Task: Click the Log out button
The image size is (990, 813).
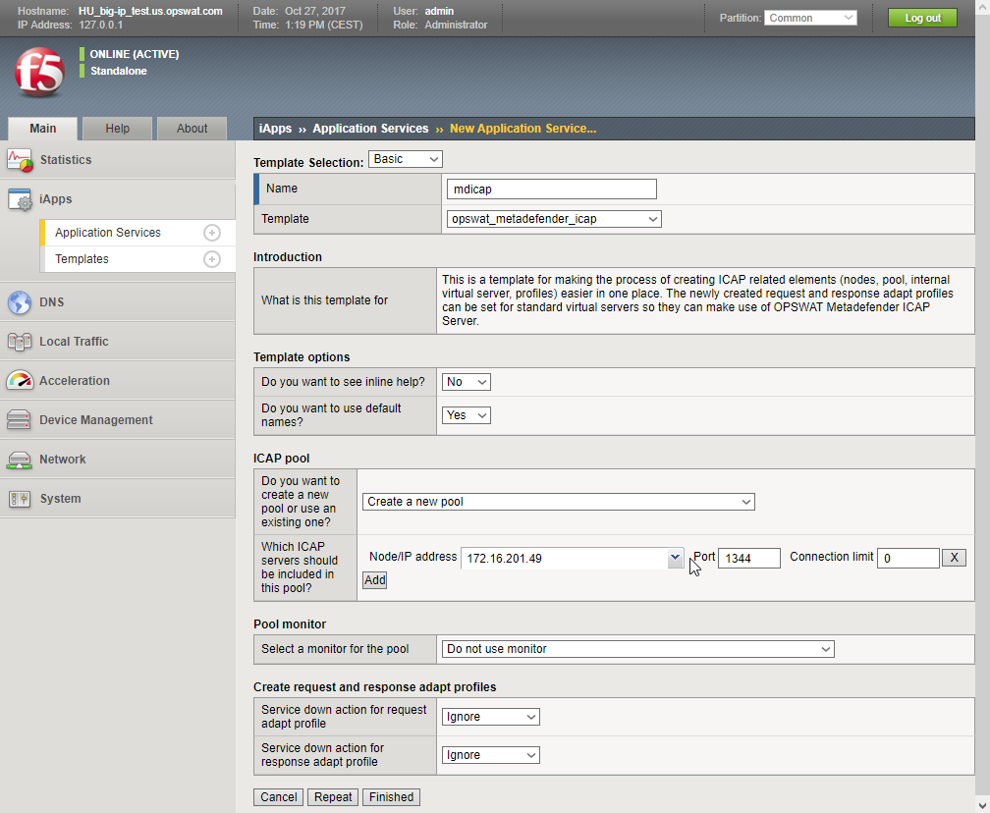Action: tap(922, 18)
